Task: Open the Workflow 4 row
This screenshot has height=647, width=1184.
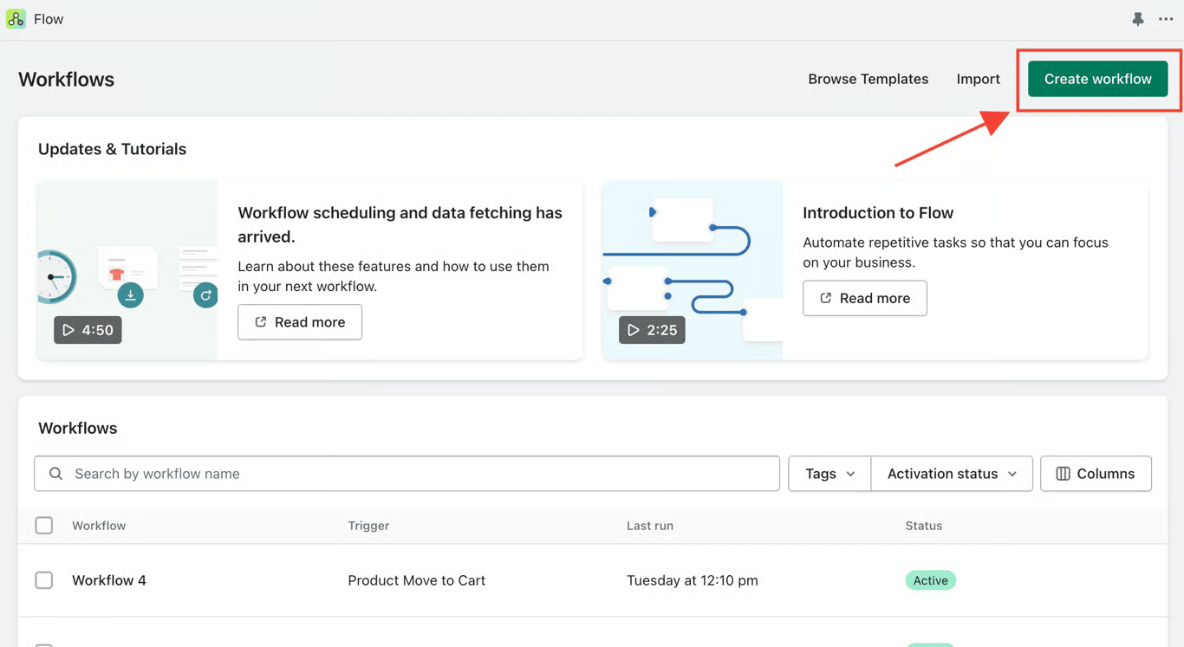Action: click(x=593, y=580)
